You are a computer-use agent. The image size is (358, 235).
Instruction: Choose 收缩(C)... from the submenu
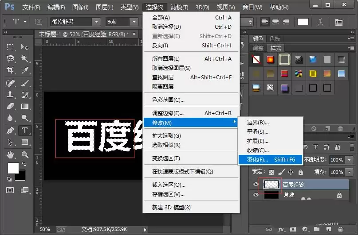click(271, 150)
